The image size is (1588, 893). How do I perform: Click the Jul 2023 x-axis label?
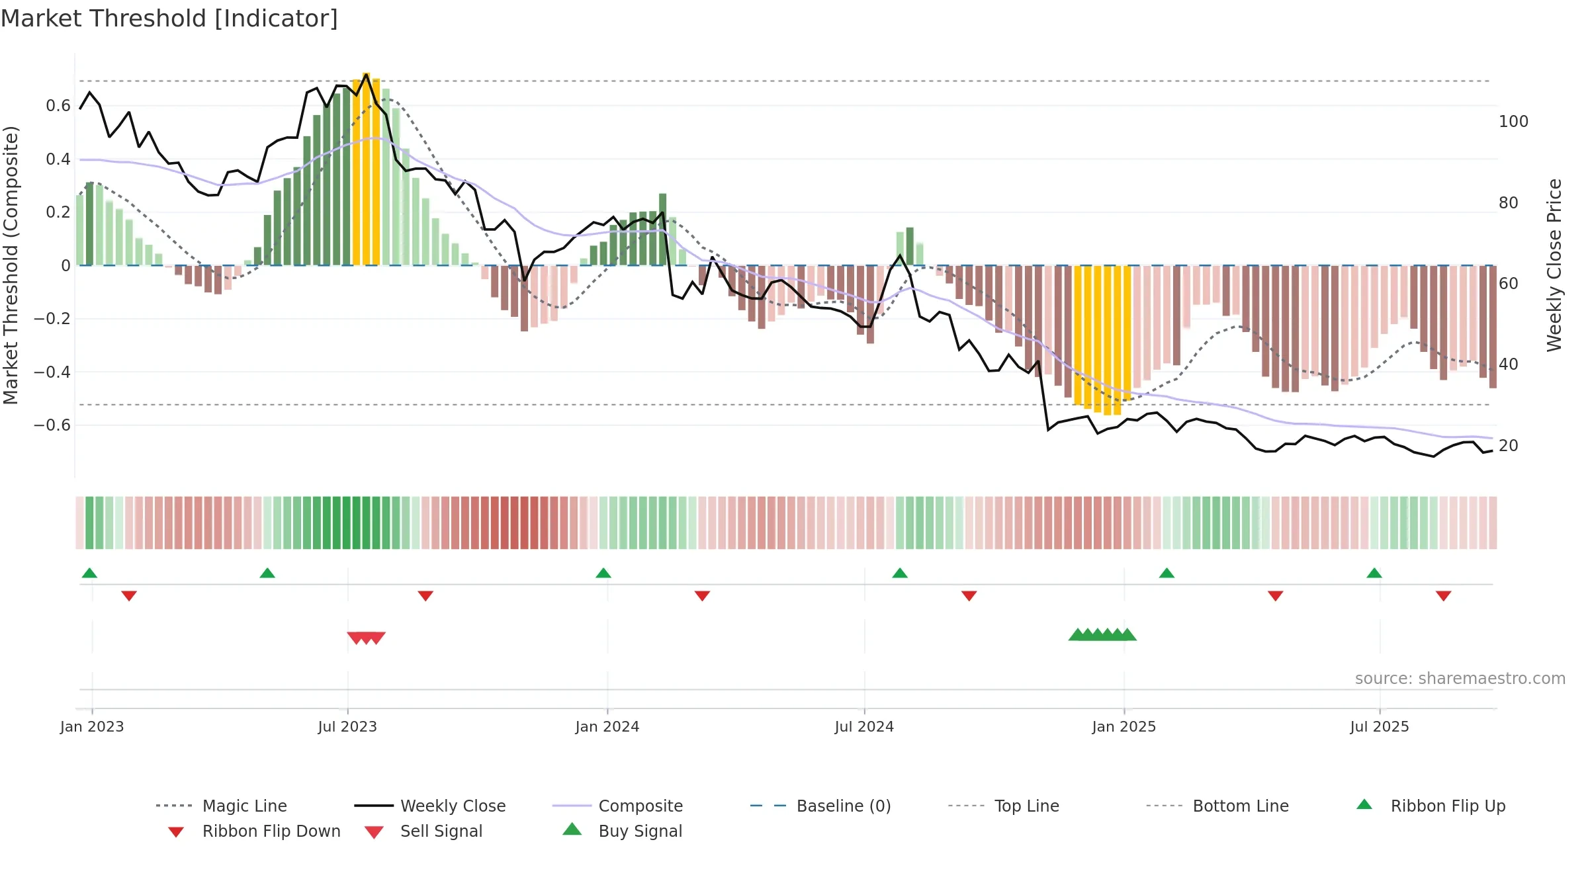click(x=347, y=726)
